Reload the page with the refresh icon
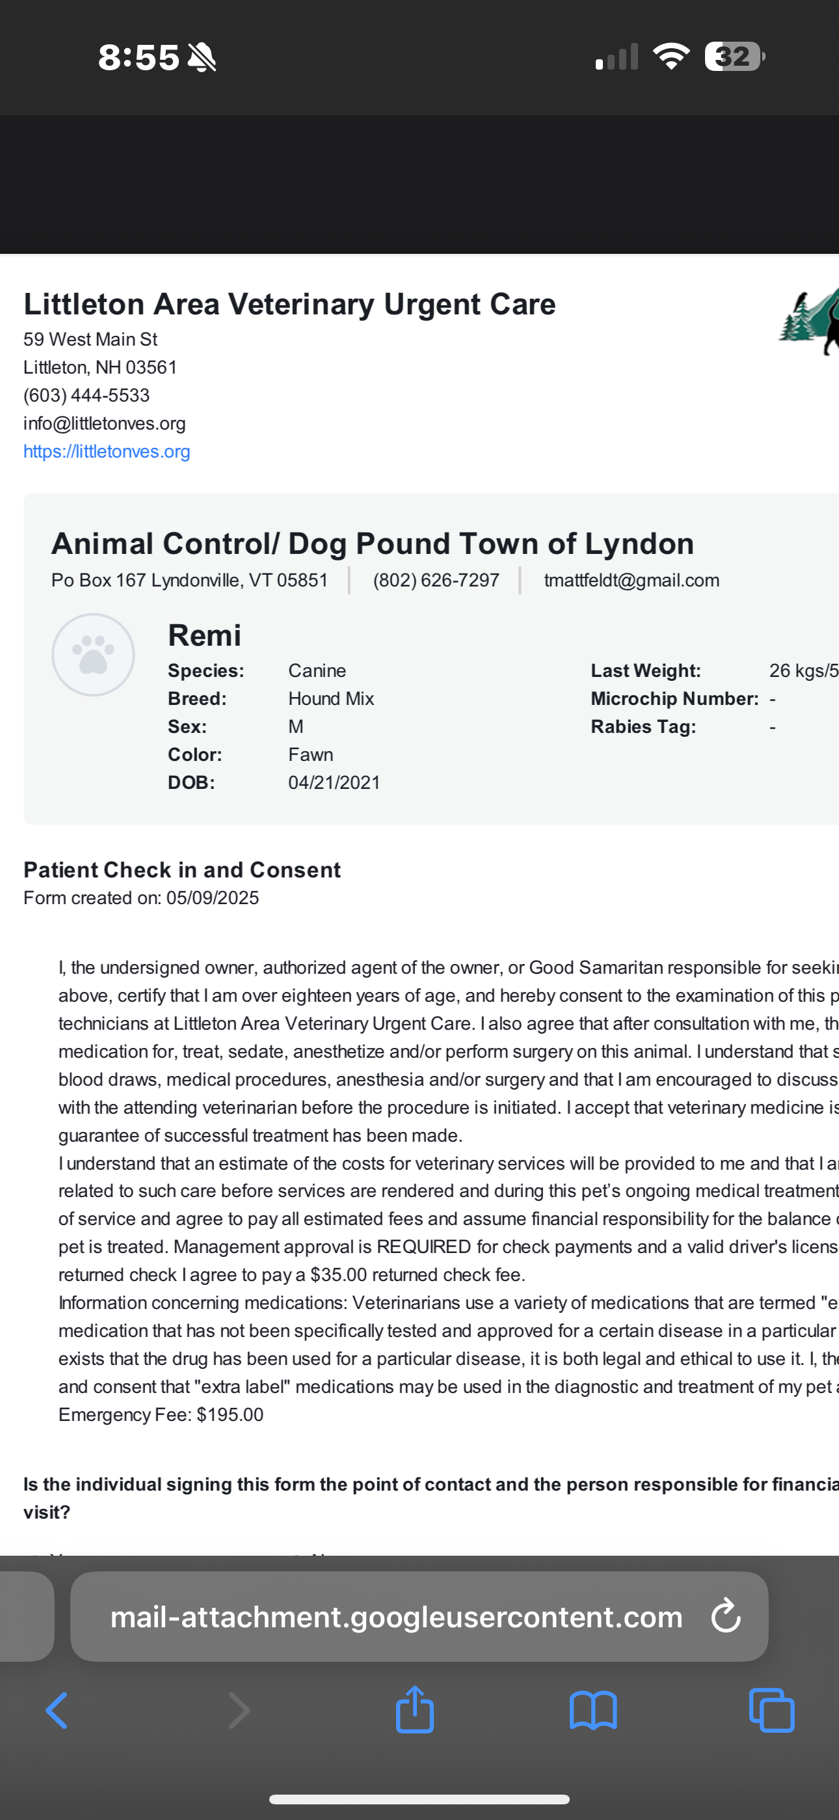The width and height of the screenshot is (839, 1820). [x=725, y=1616]
